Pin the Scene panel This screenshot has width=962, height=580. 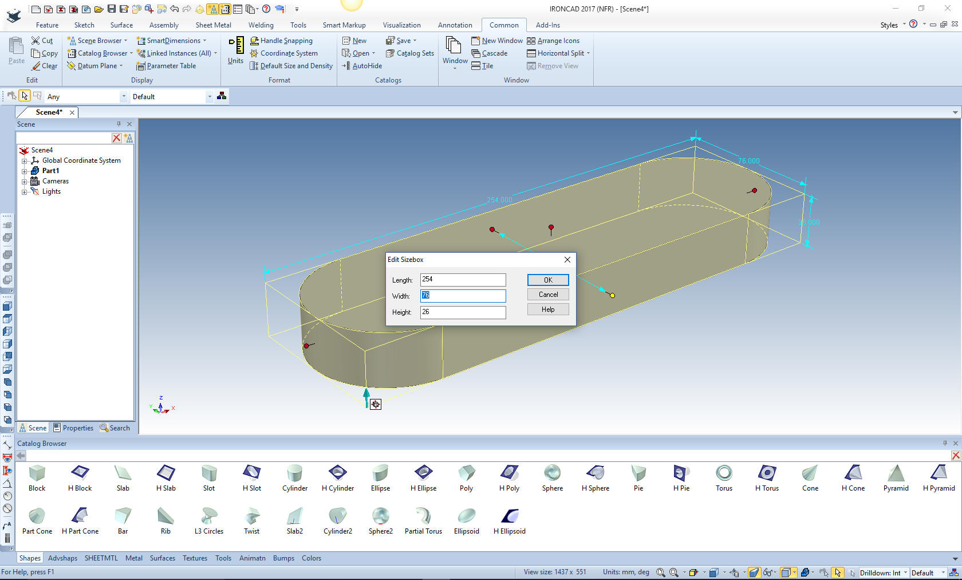pos(119,124)
